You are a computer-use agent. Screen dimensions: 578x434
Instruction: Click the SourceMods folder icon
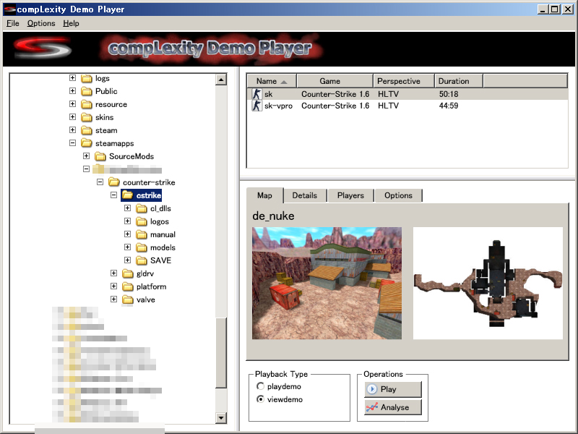tap(100, 156)
